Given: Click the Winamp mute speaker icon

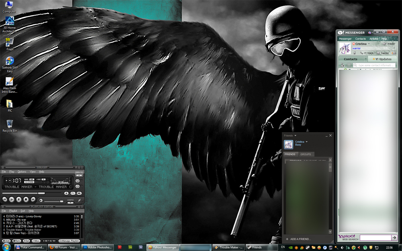Looking at the screenshot, I should [x=41, y=200].
